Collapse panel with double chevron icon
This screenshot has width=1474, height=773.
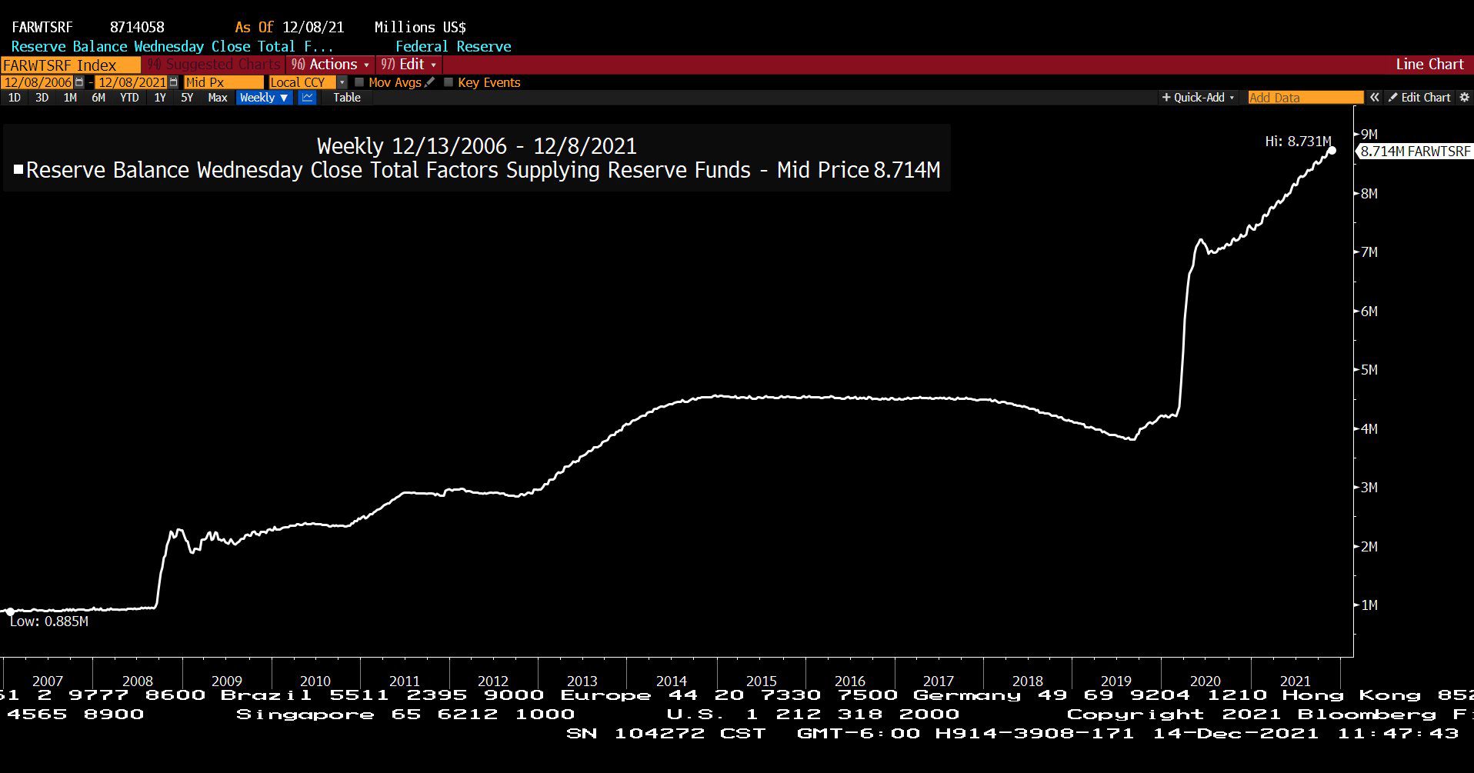[1374, 98]
